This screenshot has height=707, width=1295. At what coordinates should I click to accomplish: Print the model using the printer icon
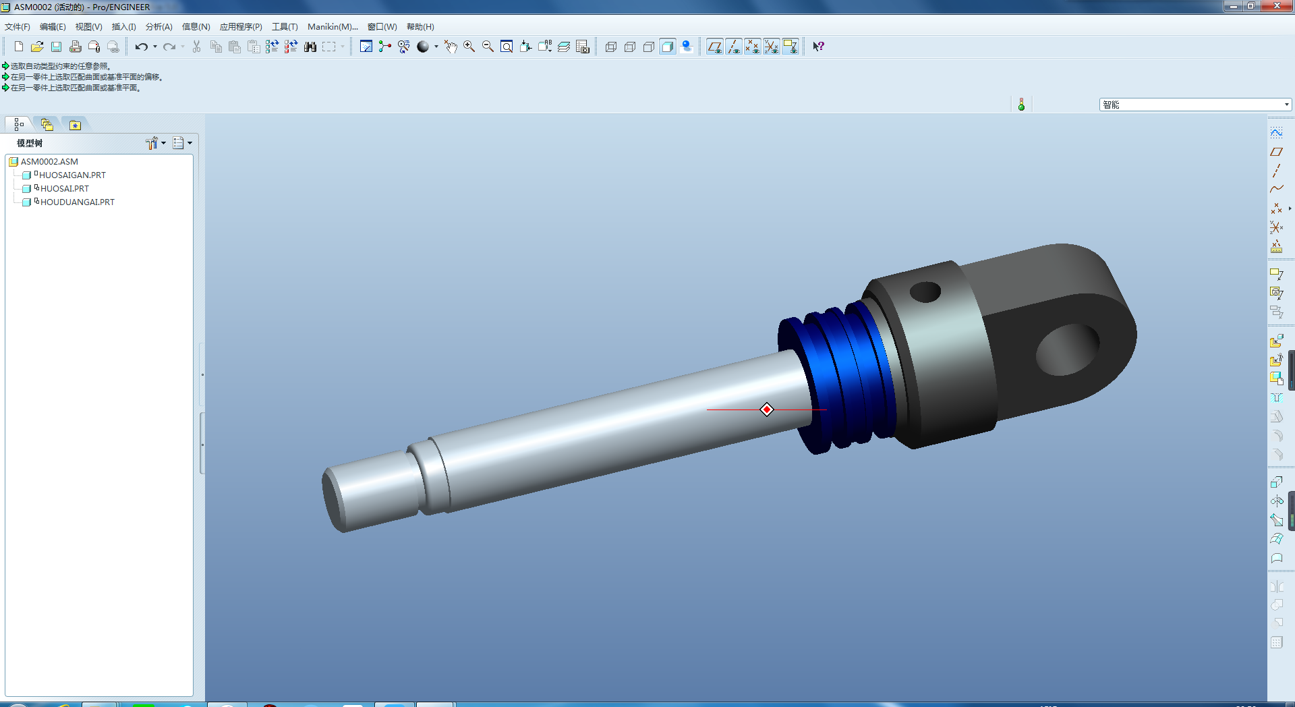tap(75, 47)
